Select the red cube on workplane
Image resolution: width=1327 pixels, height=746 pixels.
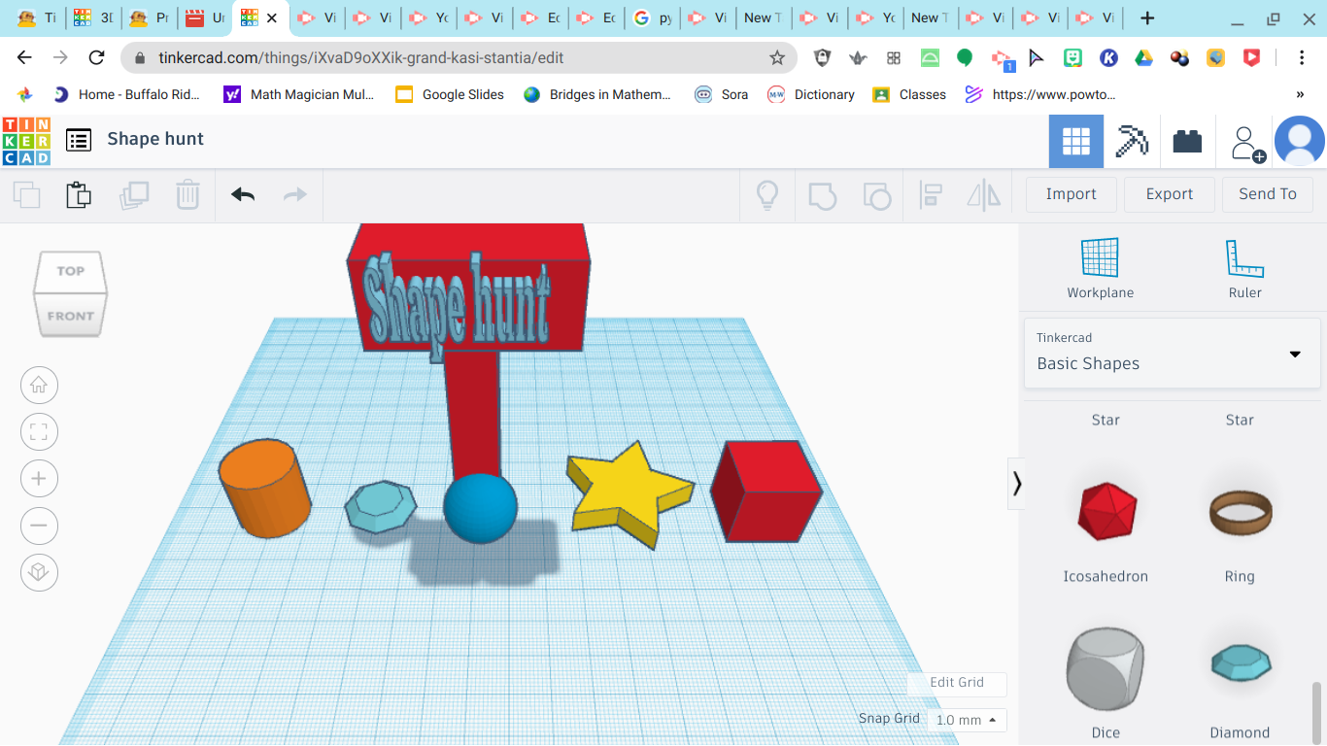pos(766,491)
